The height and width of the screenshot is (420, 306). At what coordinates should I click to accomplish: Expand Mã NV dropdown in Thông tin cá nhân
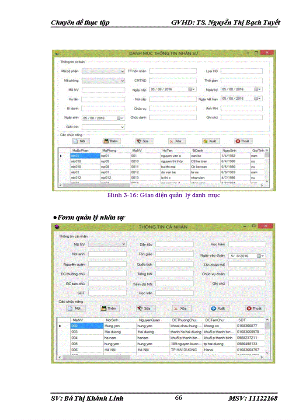[124, 244]
